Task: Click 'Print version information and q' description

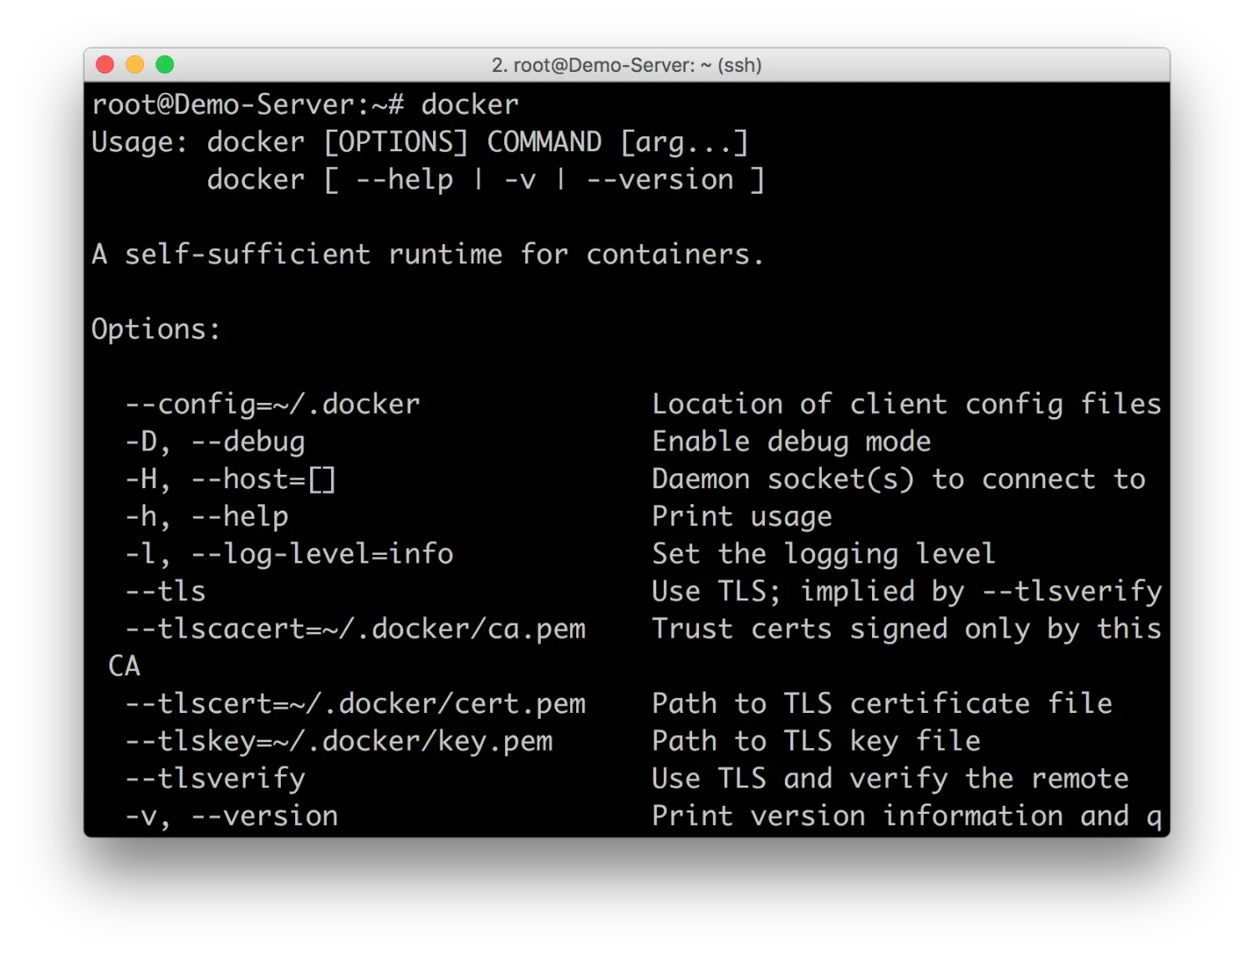Action: click(x=906, y=817)
